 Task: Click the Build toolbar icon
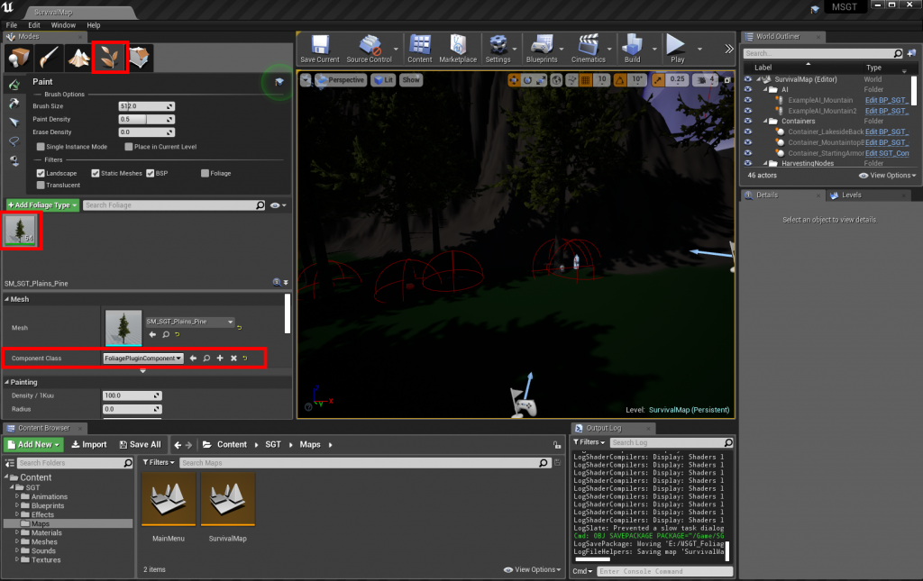(x=632, y=49)
